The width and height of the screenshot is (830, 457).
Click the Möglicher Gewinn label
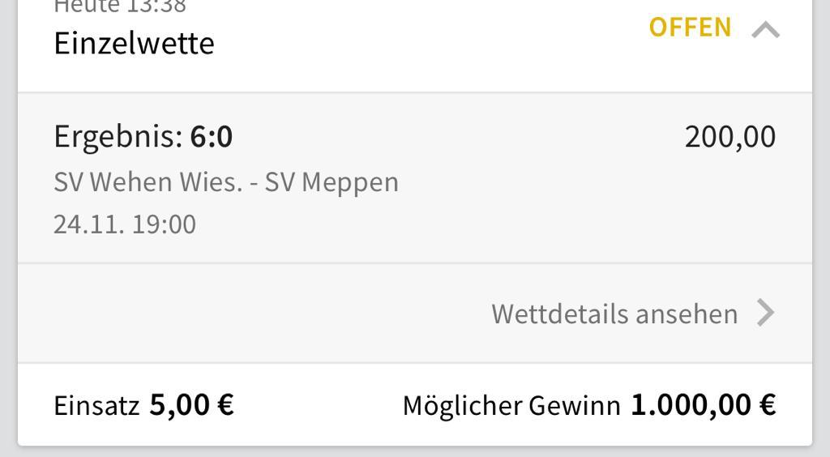tap(511, 405)
